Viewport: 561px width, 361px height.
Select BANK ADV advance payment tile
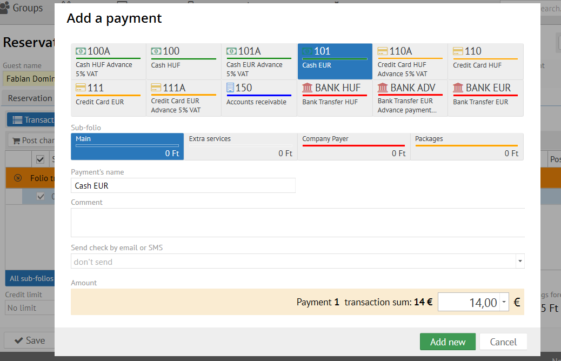(410, 98)
